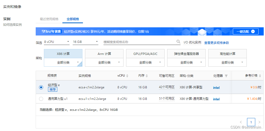Image resolution: width=265 pixels, height=131 pixels.
Task: Open 查看更多规格参数 link
Action: 216,43
